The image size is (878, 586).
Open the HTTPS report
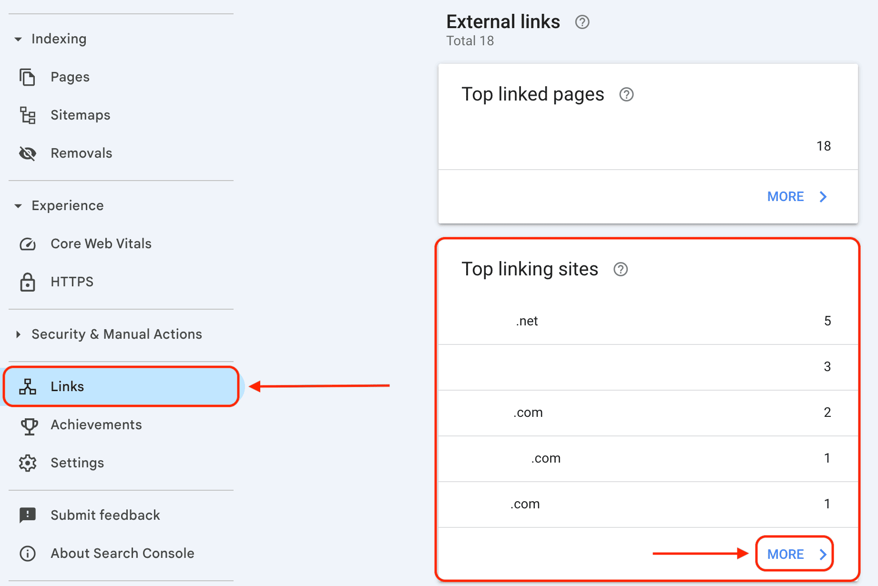click(x=71, y=282)
